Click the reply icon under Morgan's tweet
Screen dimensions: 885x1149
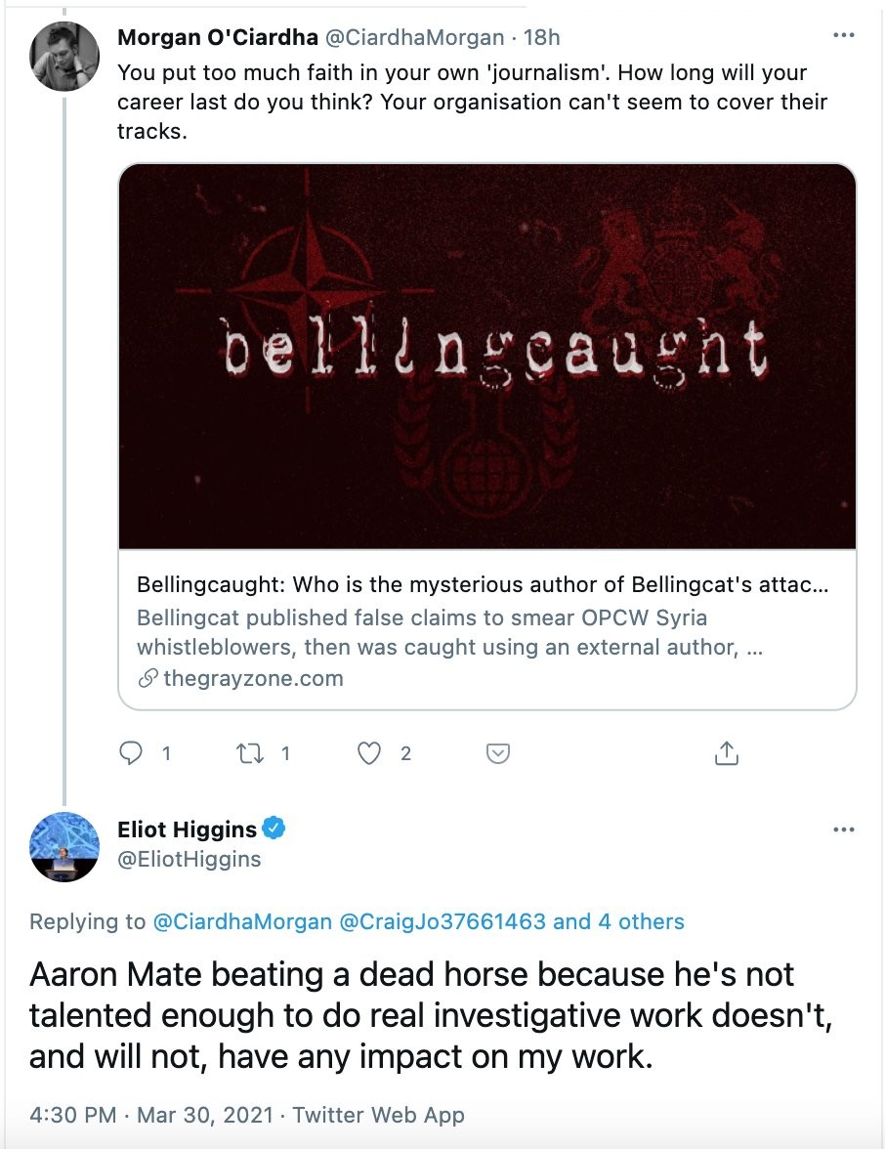(x=130, y=752)
